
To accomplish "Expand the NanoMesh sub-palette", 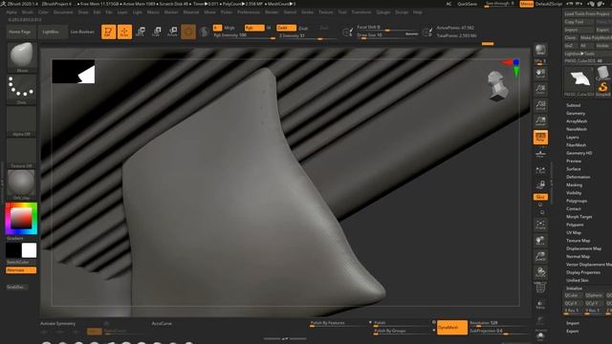I will point(576,129).
